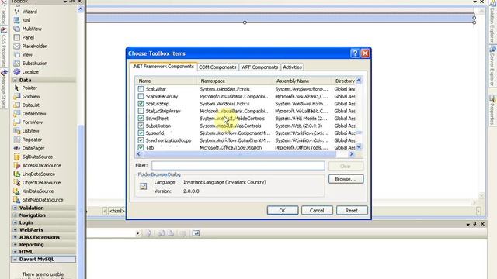The width and height of the screenshot is (497, 279).
Task: Sort list by Name column header
Action: pos(166,81)
